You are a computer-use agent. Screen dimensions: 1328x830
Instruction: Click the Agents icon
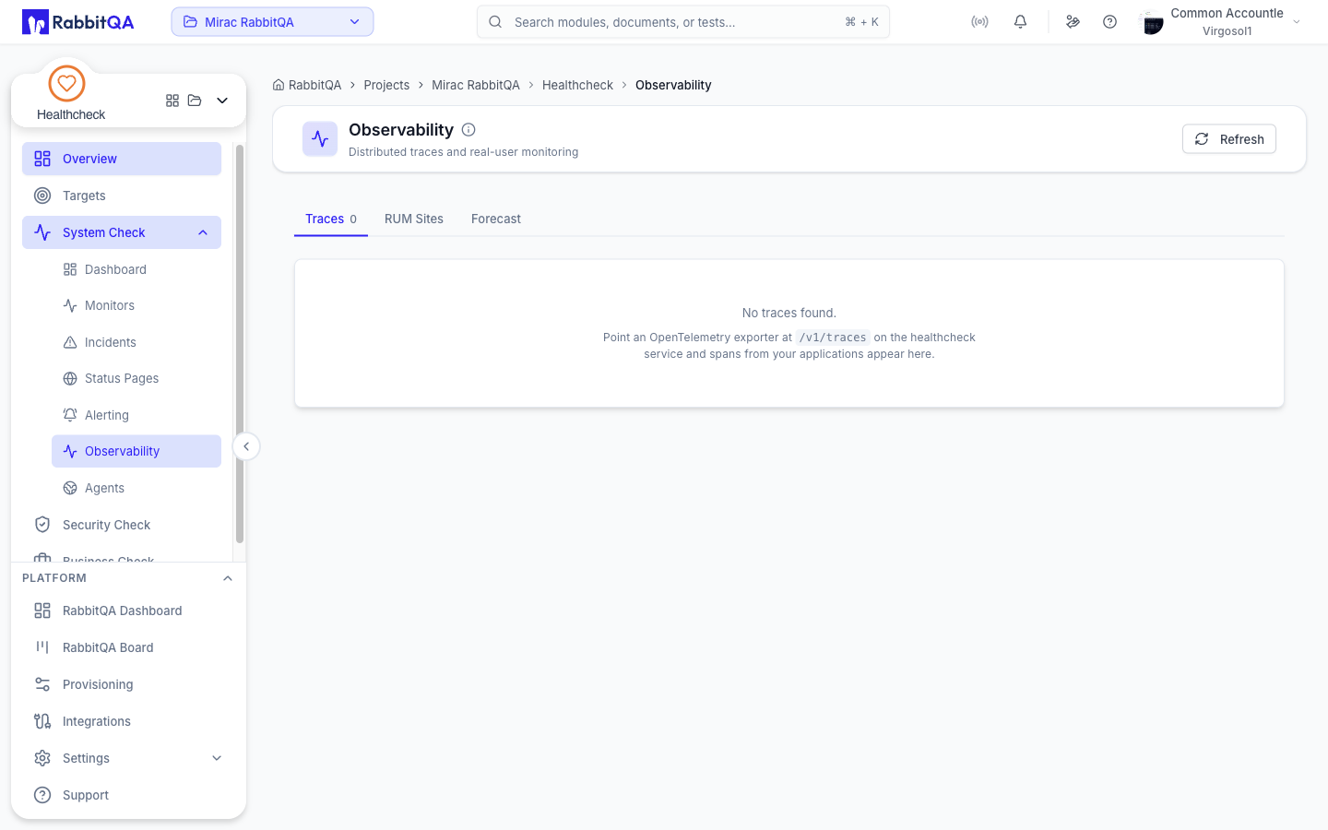pyautogui.click(x=70, y=488)
